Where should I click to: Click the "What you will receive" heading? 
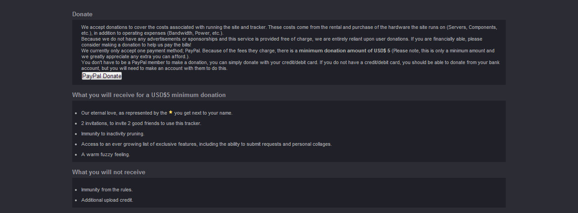point(149,95)
